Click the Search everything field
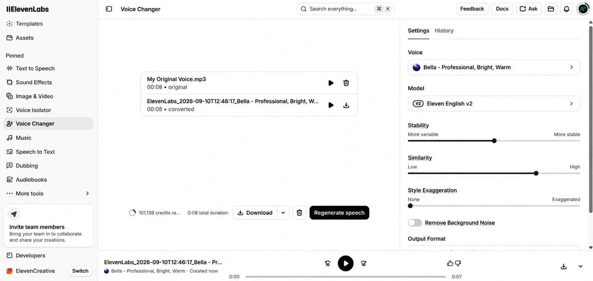This screenshot has height=281, width=593. click(345, 9)
